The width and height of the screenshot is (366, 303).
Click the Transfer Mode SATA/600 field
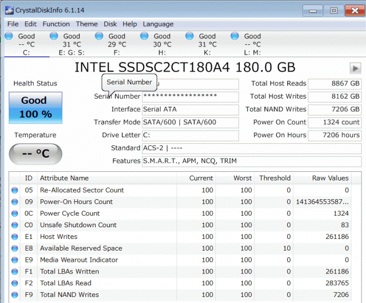click(190, 123)
